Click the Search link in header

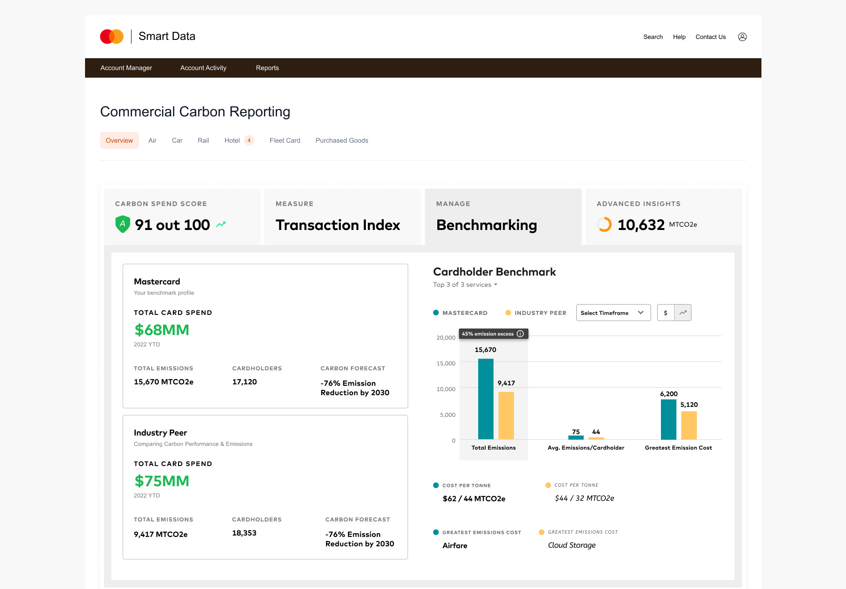pos(653,37)
